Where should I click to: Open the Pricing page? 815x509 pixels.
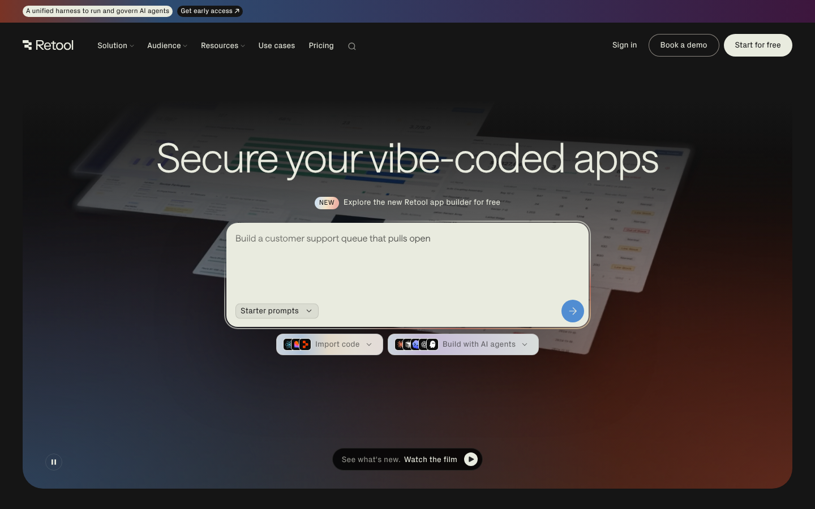(x=321, y=46)
